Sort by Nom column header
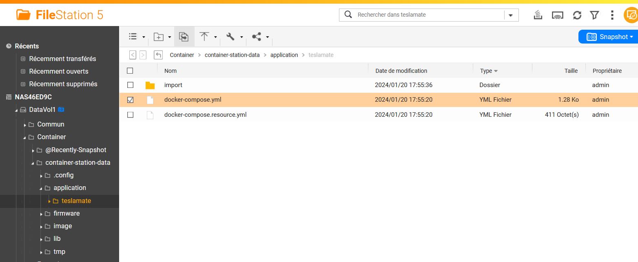 [171, 71]
